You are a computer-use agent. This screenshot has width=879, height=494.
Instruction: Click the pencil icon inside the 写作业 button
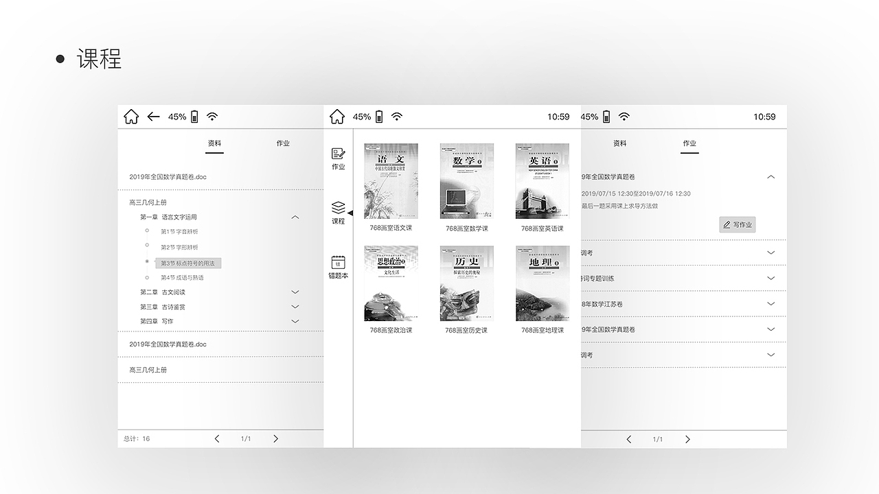coord(727,224)
